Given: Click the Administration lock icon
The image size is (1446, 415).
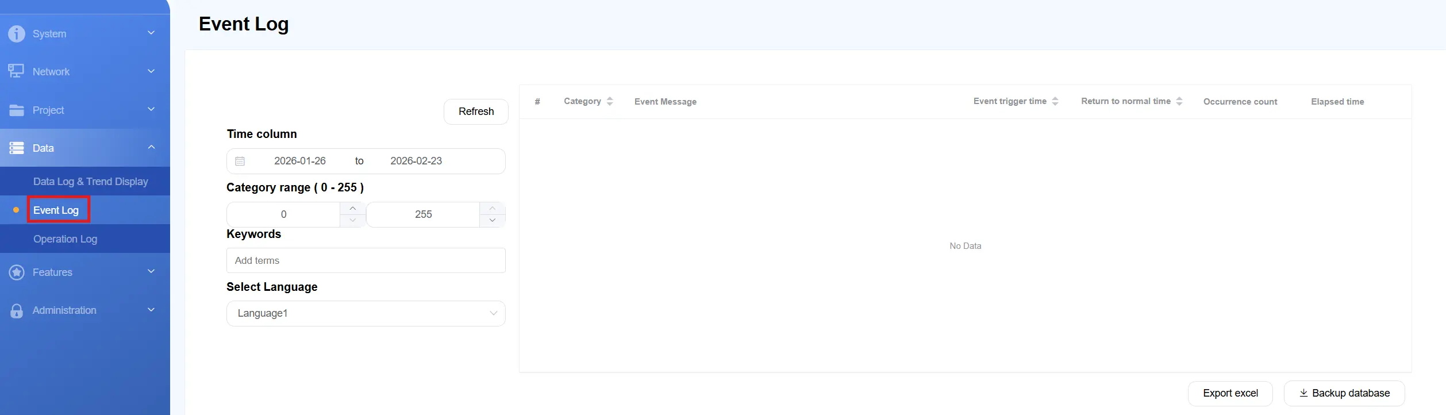Looking at the screenshot, I should [x=17, y=311].
